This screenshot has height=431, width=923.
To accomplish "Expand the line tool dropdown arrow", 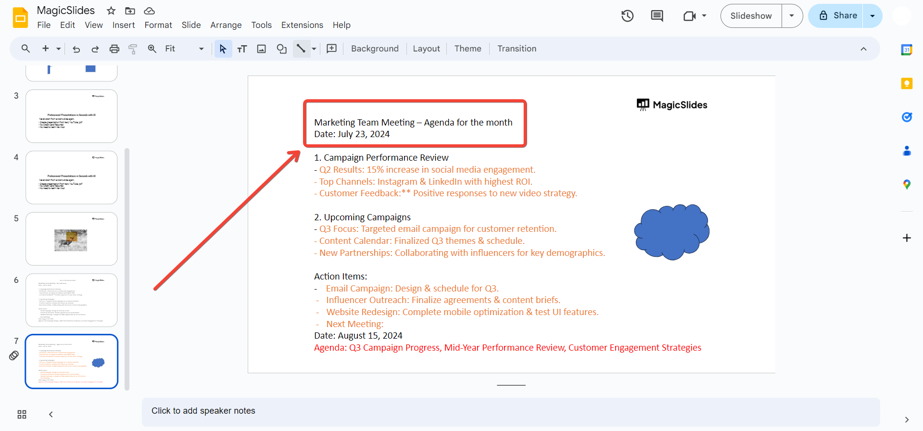I will tap(314, 49).
